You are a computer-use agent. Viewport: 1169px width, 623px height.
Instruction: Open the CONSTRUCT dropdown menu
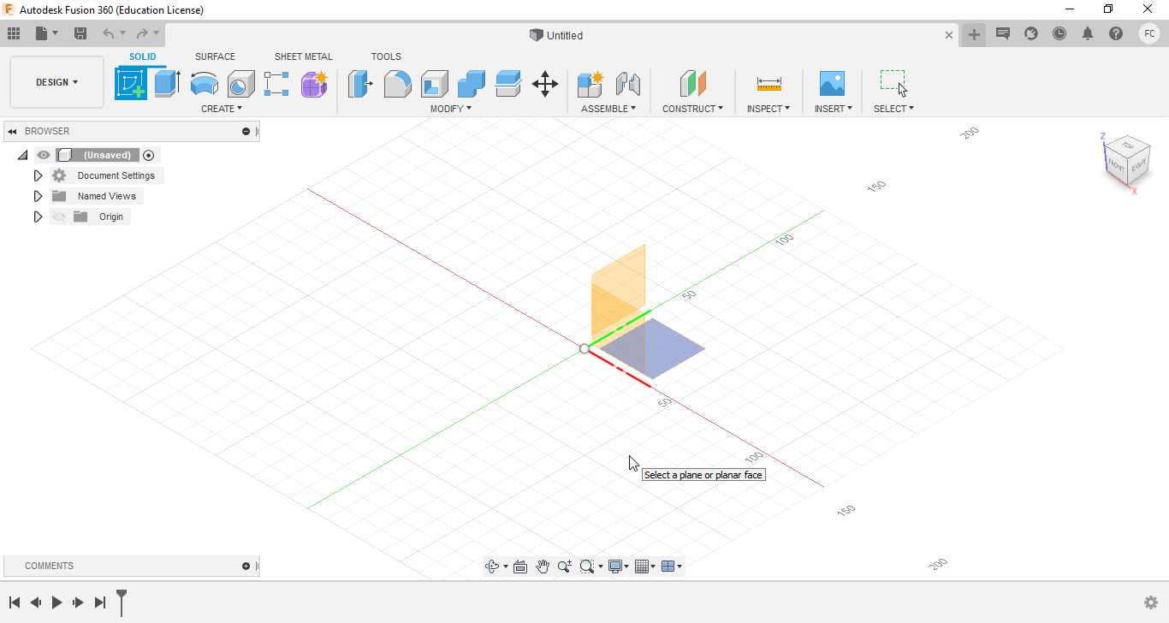692,109
